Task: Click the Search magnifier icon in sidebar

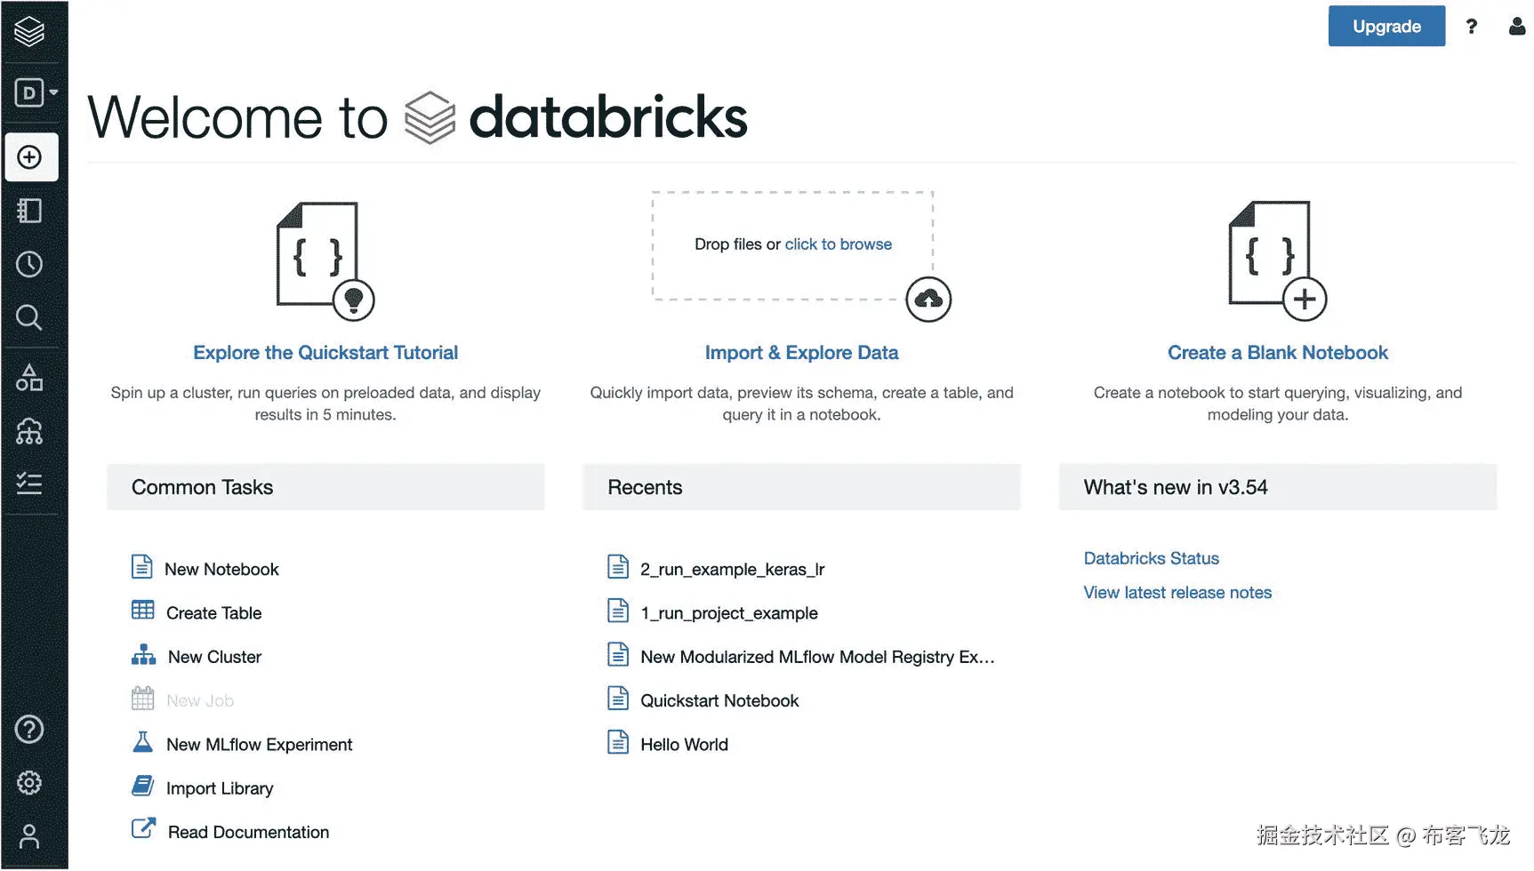Action: [x=30, y=317]
